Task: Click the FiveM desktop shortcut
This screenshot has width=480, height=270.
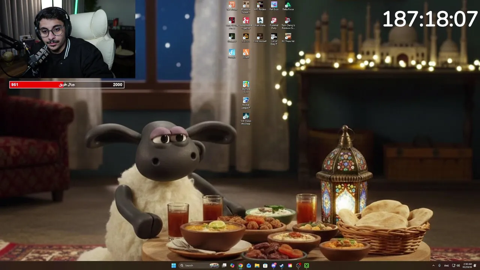Action: click(x=246, y=54)
